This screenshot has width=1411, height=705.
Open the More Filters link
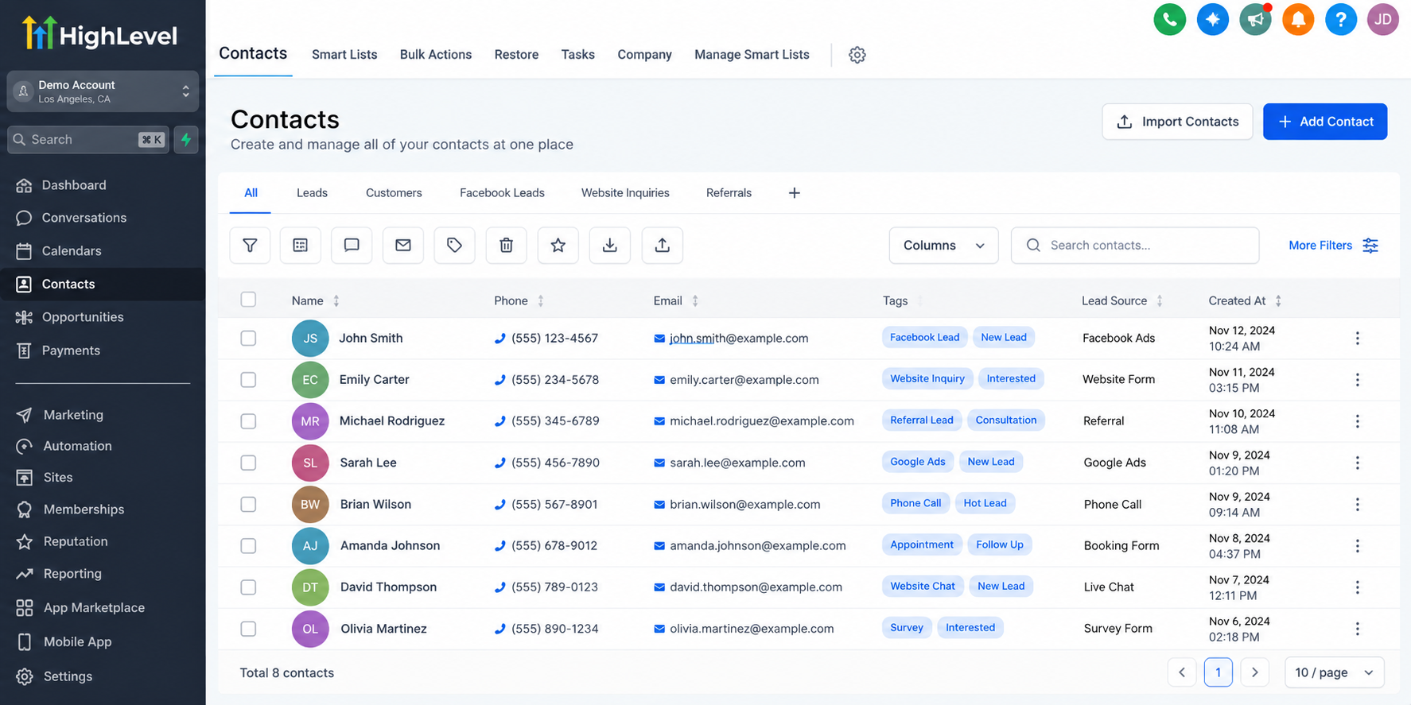tap(1333, 246)
